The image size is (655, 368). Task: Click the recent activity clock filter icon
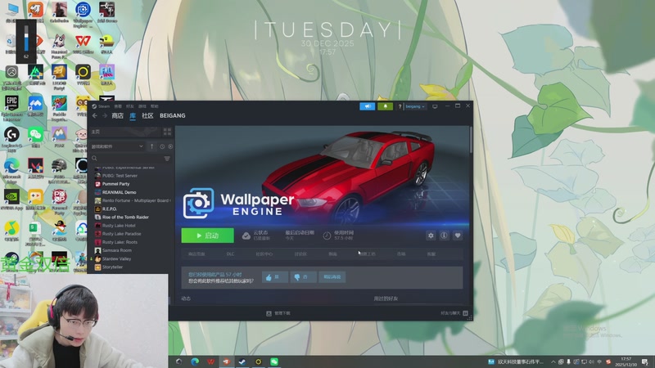pos(162,146)
